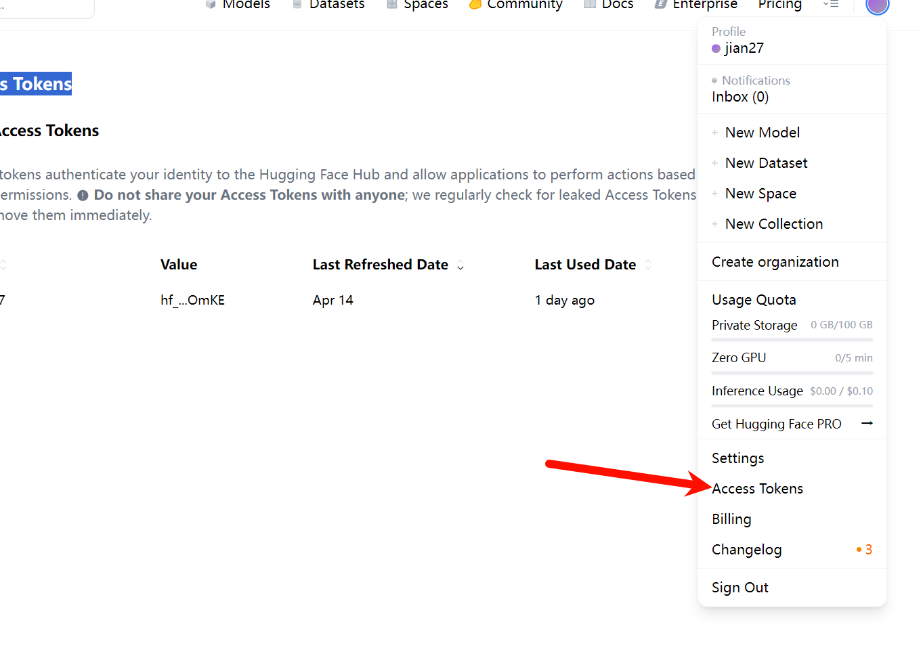The image size is (923, 658).
Task: Click the plus icon beside New Model
Action: point(714,133)
